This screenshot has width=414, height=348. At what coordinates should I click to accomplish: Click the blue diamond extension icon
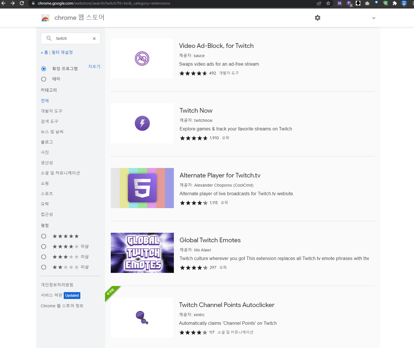click(376, 3)
